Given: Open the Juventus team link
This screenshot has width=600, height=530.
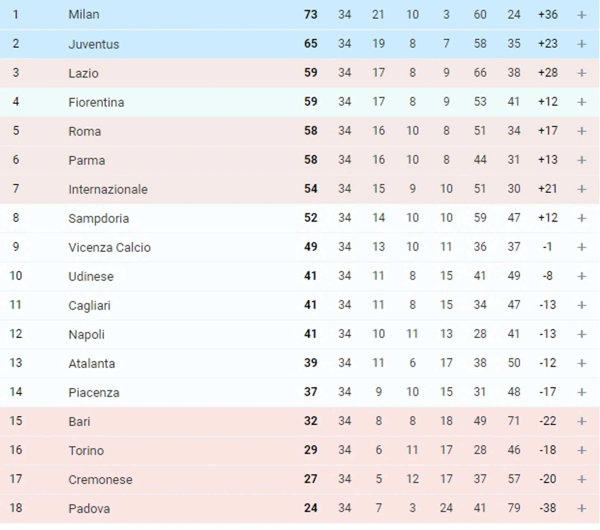Looking at the screenshot, I should tap(94, 44).
